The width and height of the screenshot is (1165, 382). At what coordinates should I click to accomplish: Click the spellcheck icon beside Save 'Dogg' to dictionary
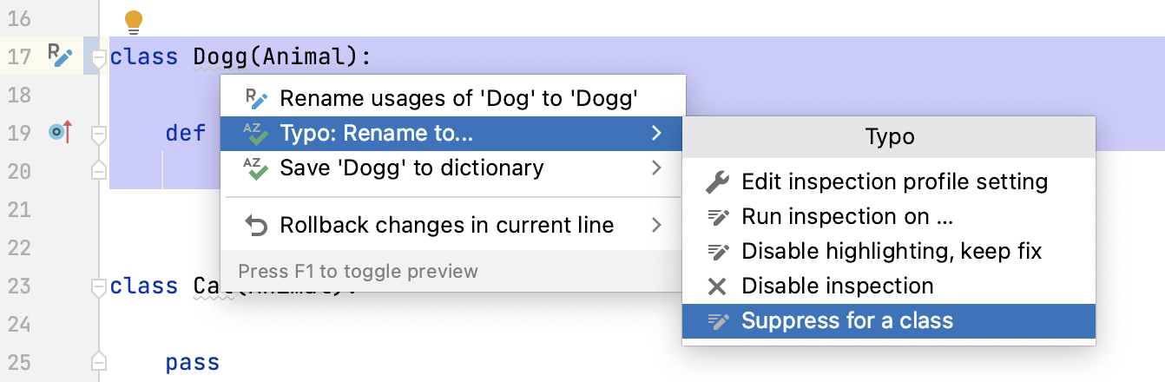tap(255, 168)
